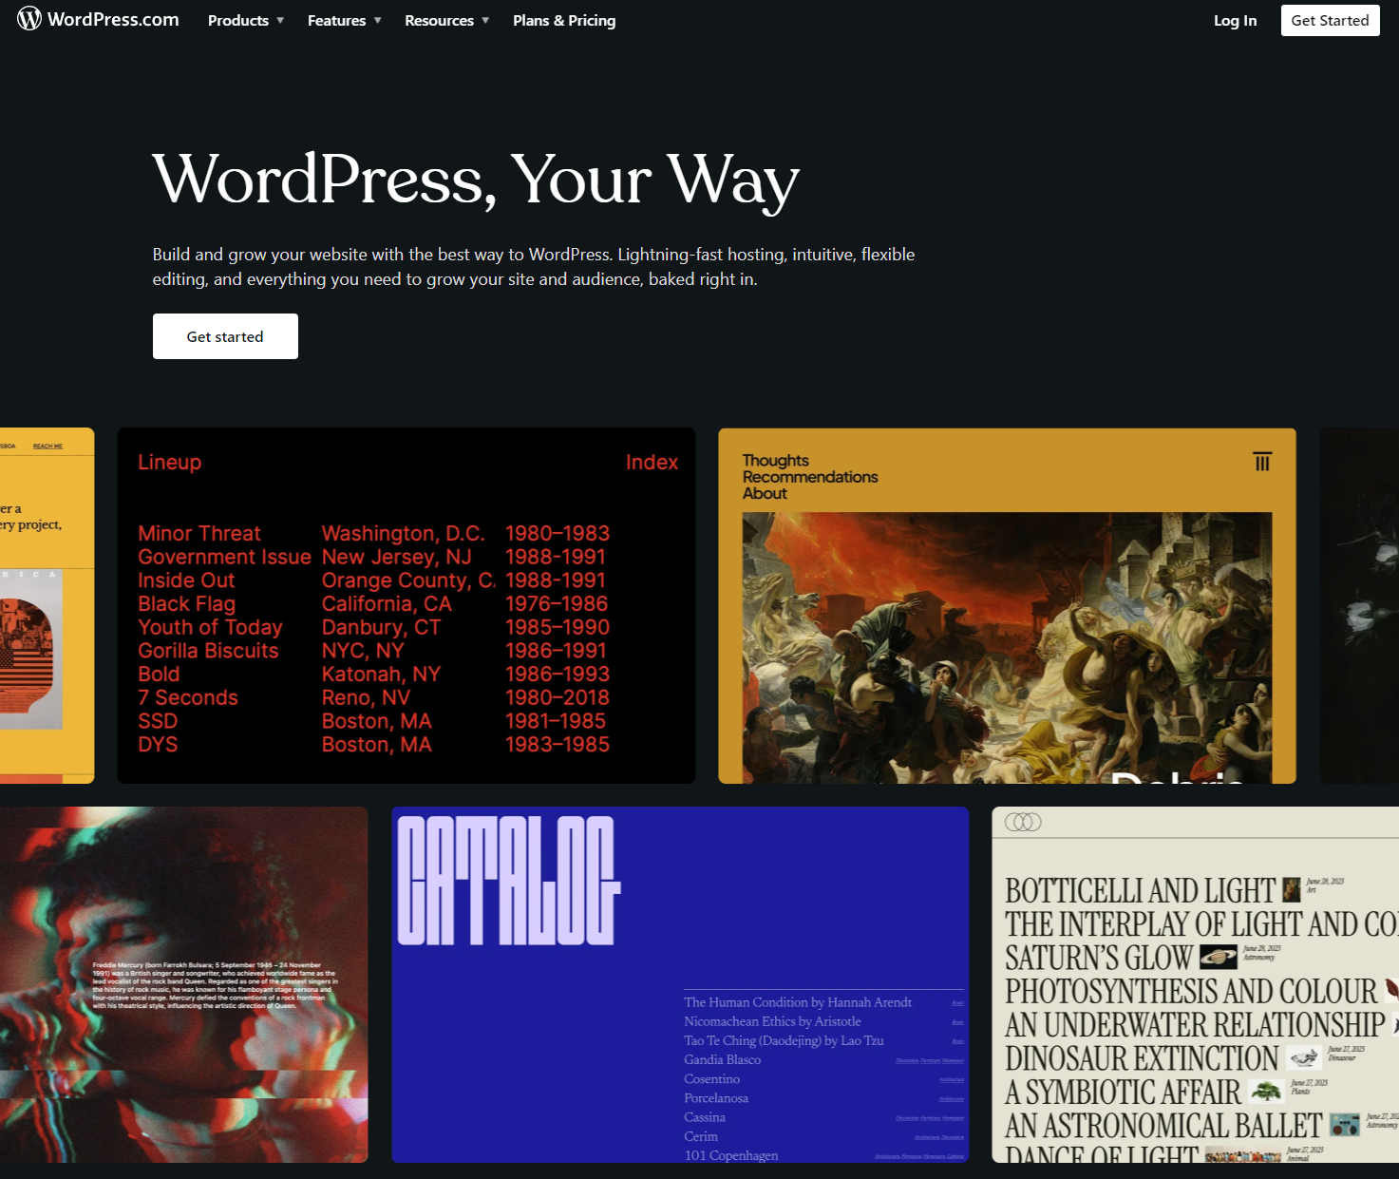Click the Saturn's Glow headline
The height and width of the screenshot is (1179, 1399).
(x=1099, y=958)
